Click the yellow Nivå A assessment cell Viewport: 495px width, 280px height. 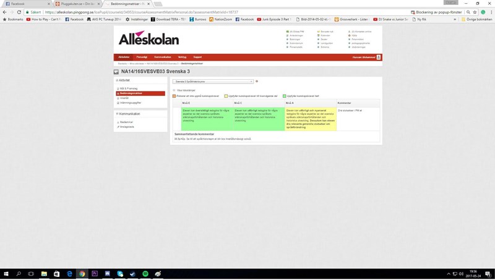coord(311,117)
